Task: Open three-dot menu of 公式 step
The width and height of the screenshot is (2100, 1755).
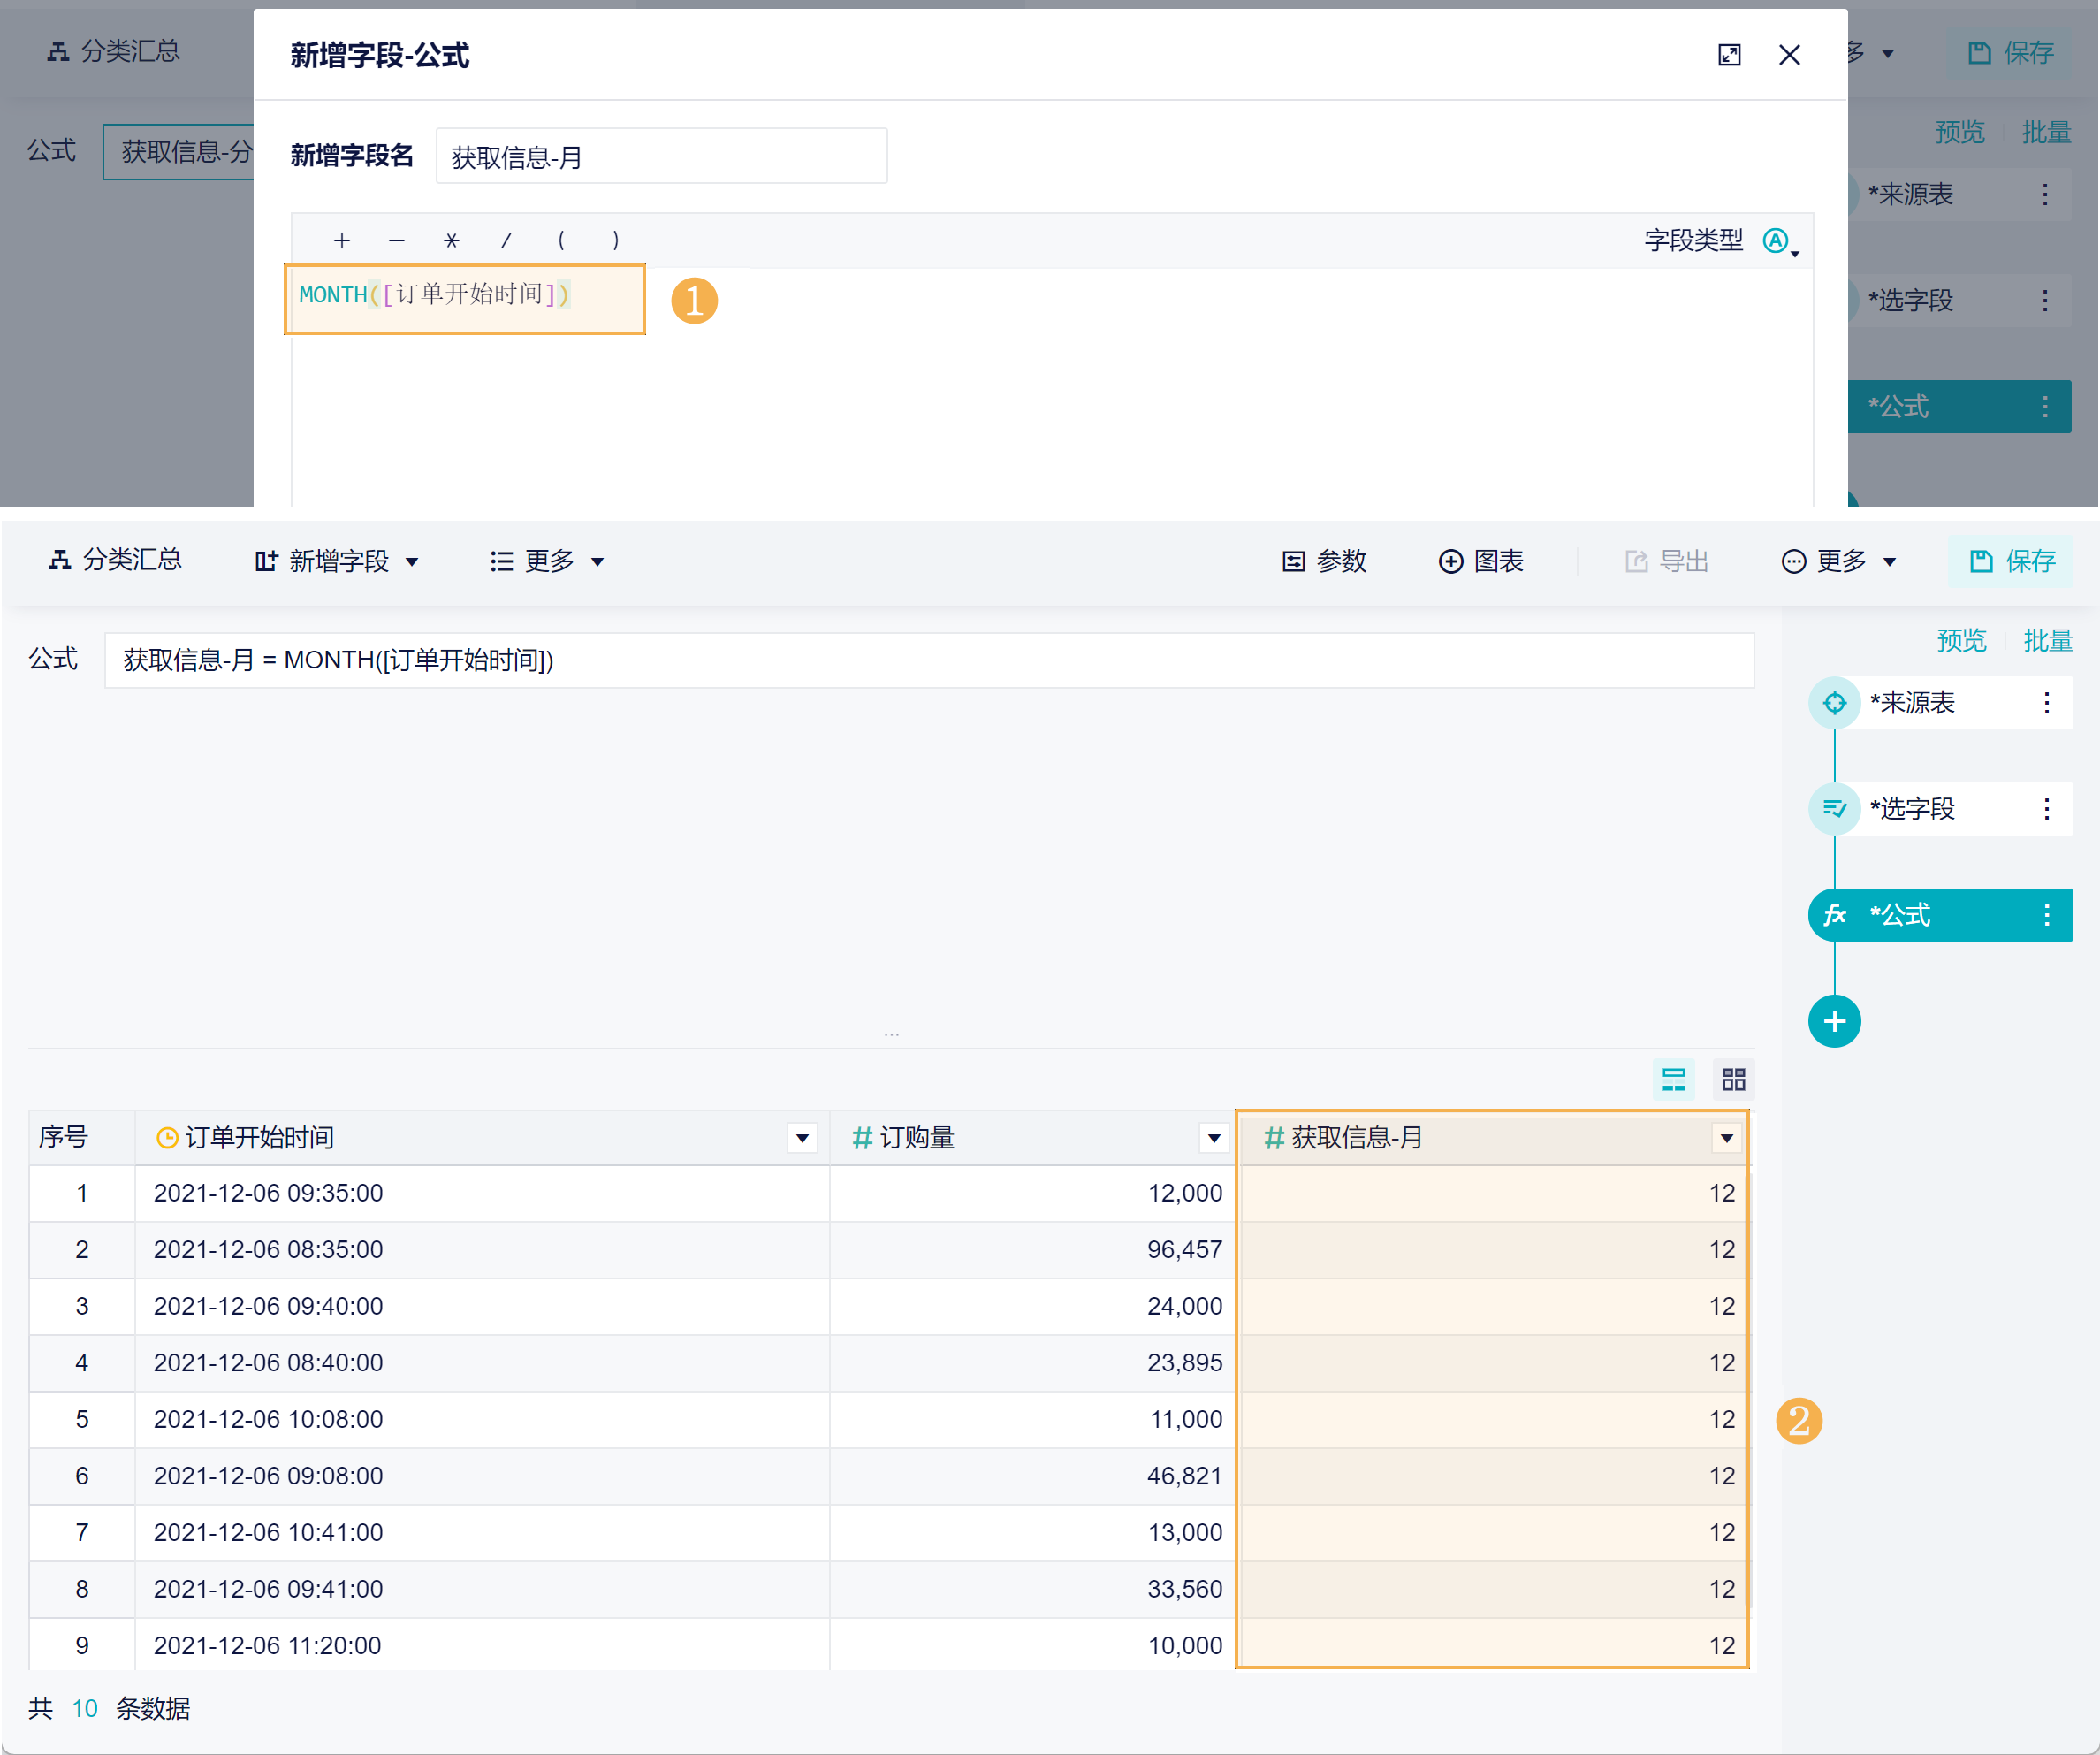Action: coord(2047,916)
